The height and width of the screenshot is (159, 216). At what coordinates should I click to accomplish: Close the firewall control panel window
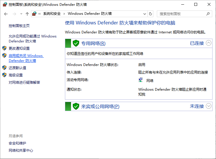point(209,5)
